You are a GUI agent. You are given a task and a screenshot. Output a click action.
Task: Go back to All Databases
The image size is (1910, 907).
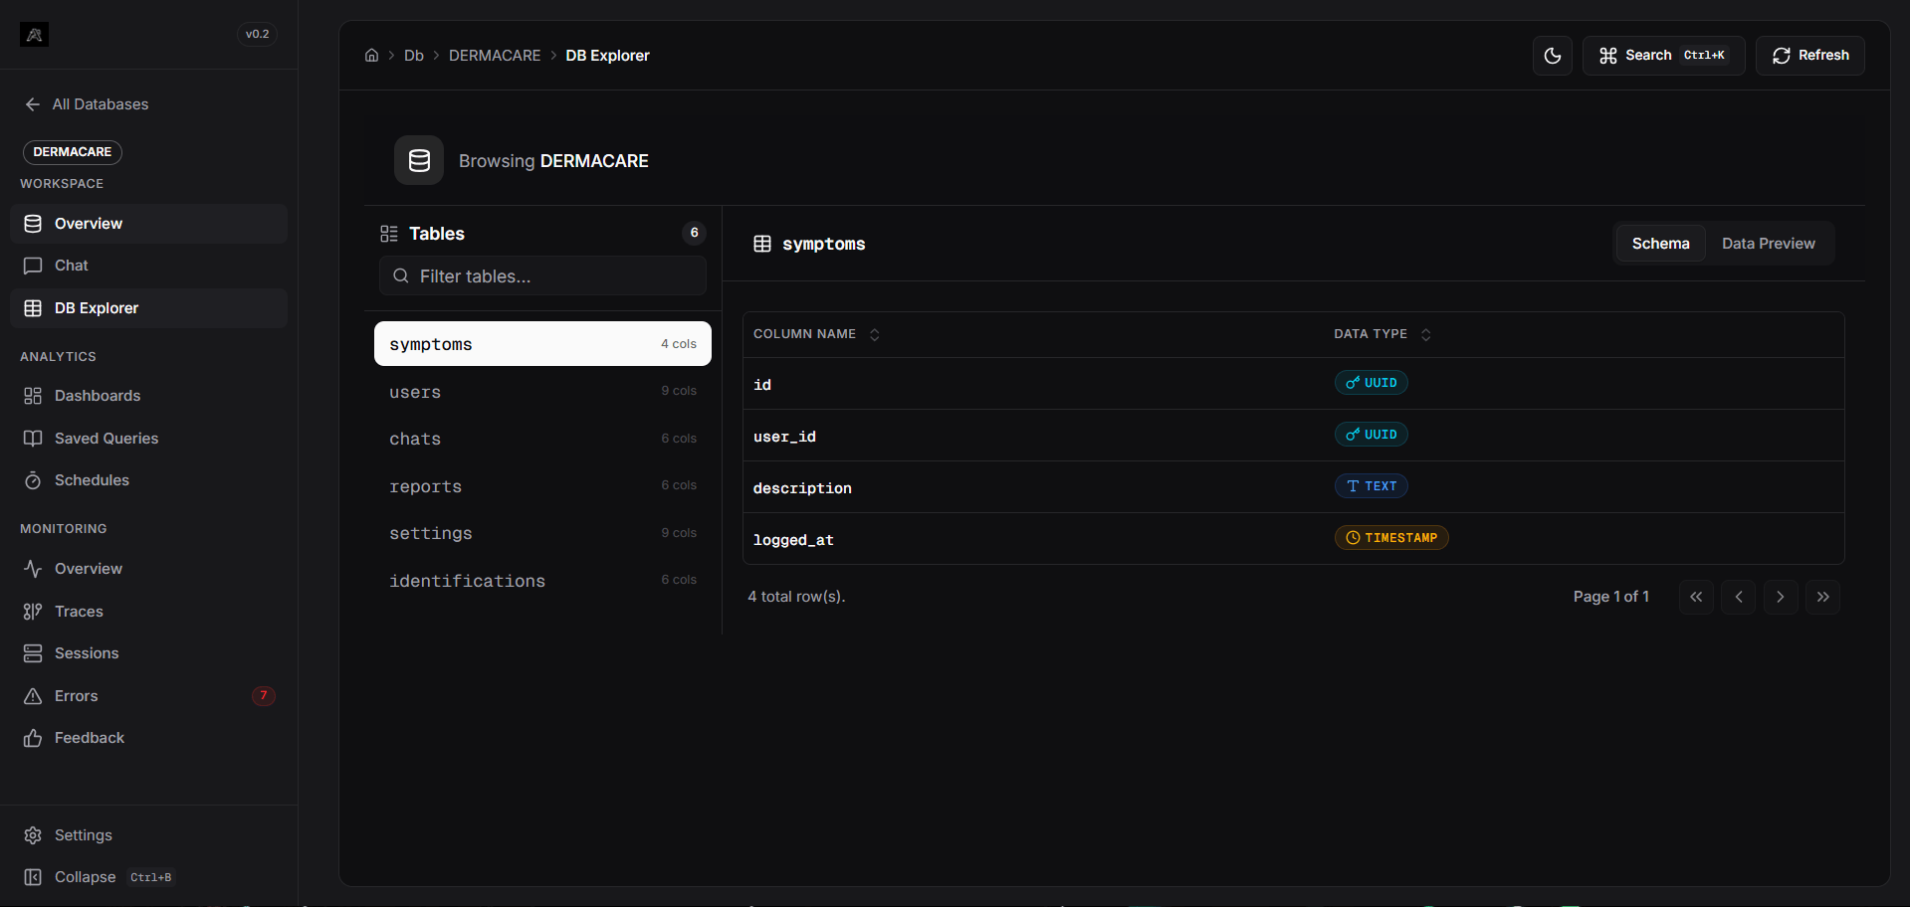(x=87, y=104)
